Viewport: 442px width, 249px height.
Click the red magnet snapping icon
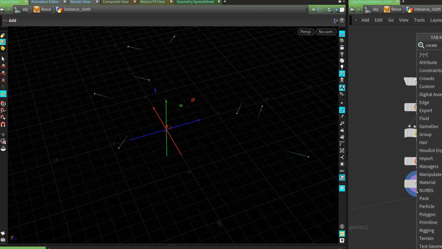[3, 124]
